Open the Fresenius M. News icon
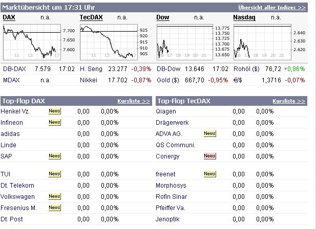Viewport: 316px width, 229px height. coord(54,208)
